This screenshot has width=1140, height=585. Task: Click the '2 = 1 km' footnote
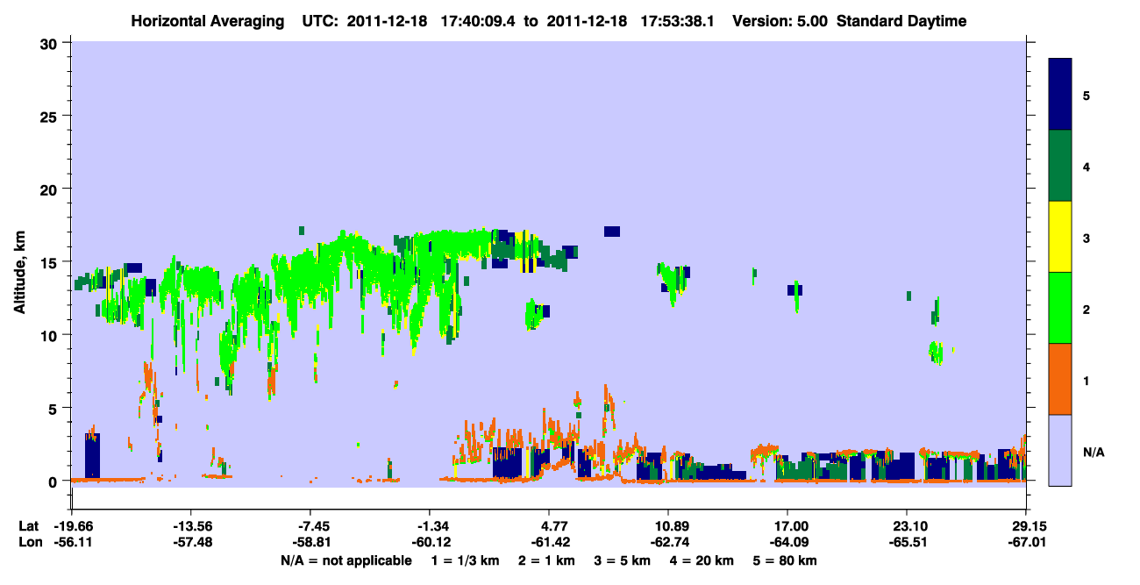[x=548, y=560]
